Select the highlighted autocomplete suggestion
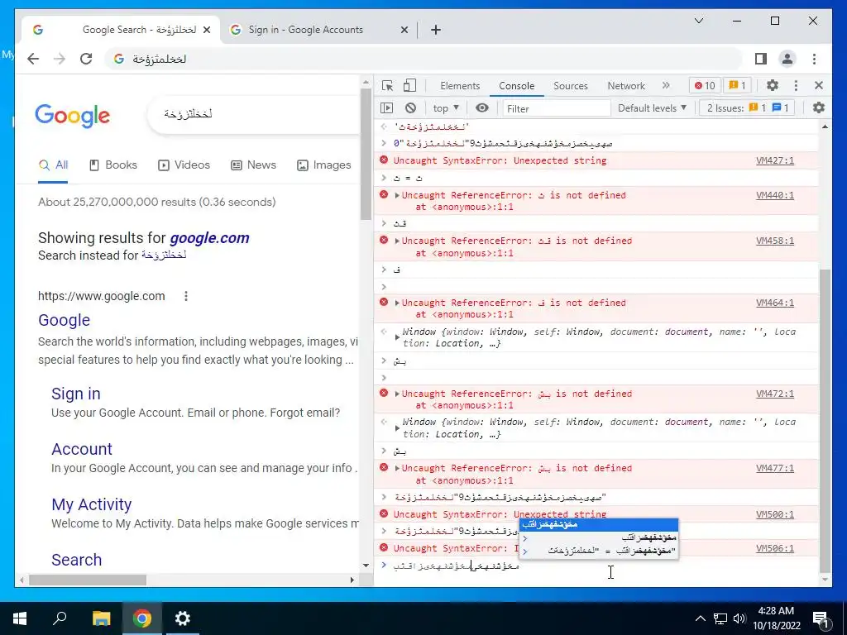Screen dimensions: 847x635 [599, 524]
